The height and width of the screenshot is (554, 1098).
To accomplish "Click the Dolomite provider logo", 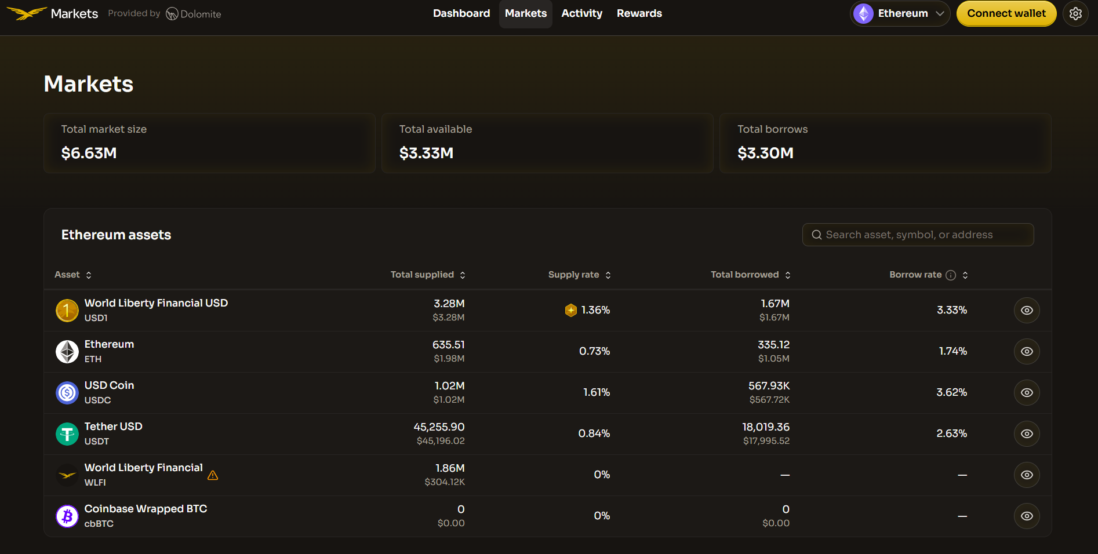I will (x=194, y=13).
